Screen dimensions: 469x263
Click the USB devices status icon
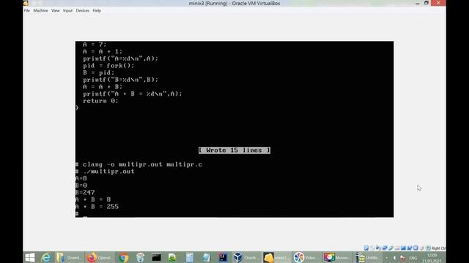click(x=391, y=248)
